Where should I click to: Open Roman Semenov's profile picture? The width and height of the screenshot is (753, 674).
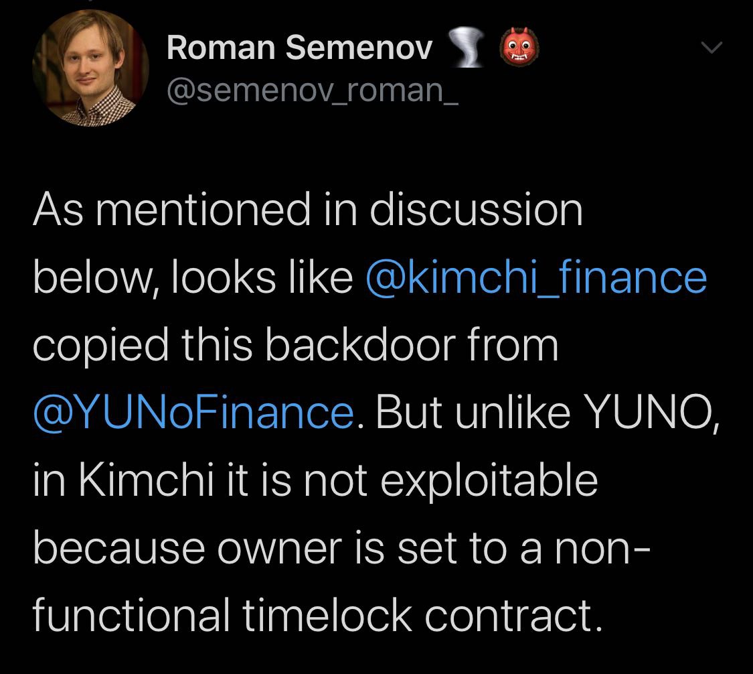coord(90,68)
